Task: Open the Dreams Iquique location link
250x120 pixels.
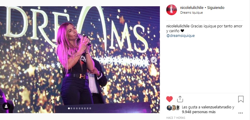Action: point(192,13)
